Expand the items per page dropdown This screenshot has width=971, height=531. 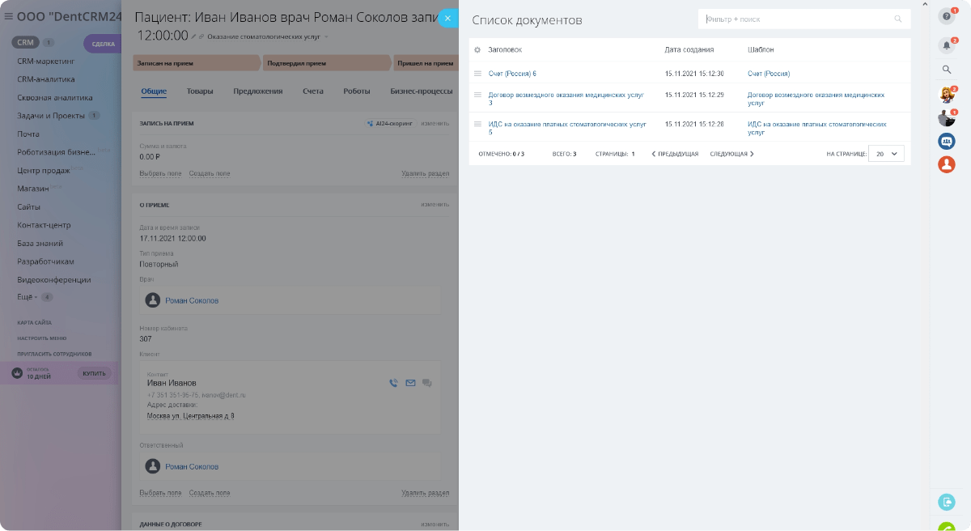[x=886, y=154]
